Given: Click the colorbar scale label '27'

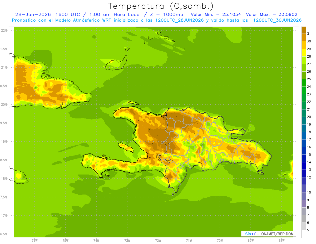Looking at the screenshot, I should pyautogui.click(x=309, y=64).
